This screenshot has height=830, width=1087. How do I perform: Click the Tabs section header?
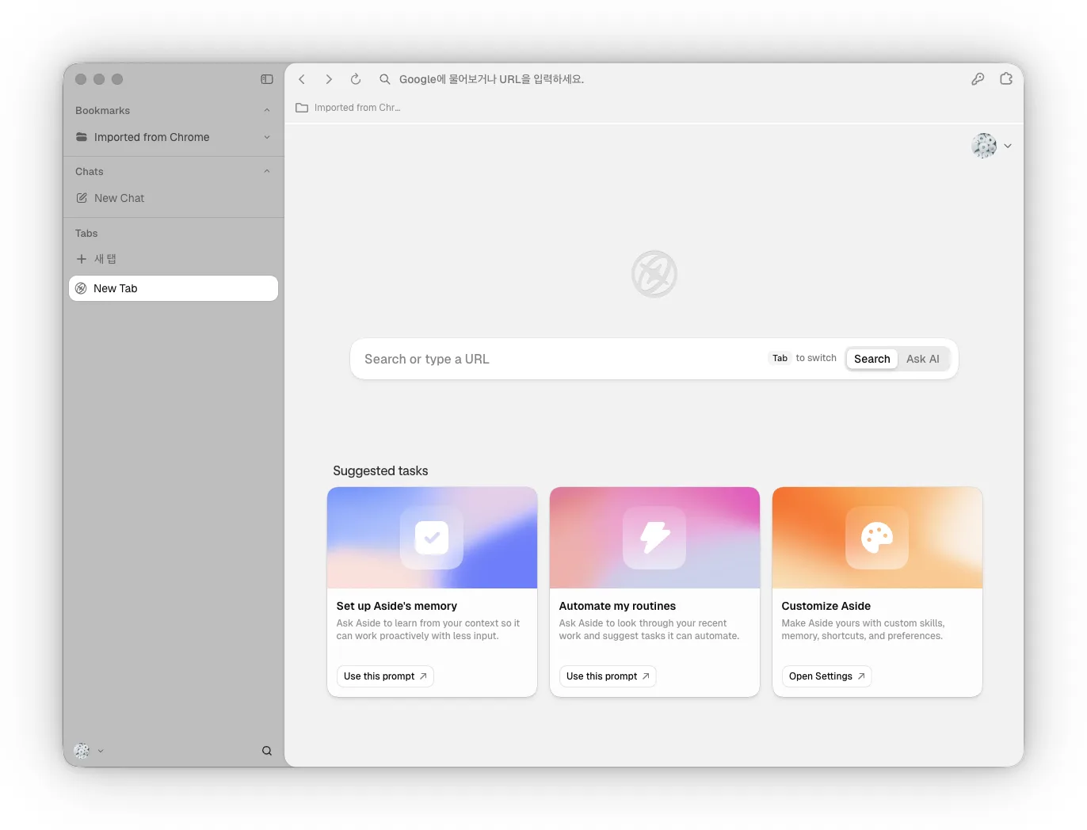tap(86, 234)
